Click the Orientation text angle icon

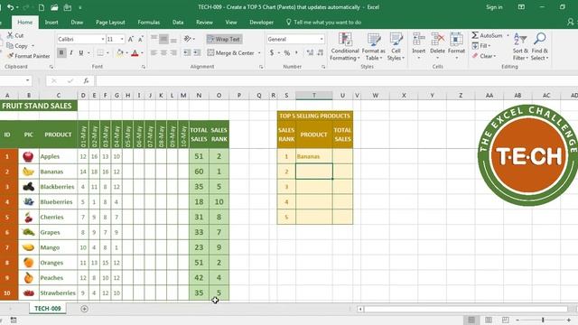tap(188, 39)
